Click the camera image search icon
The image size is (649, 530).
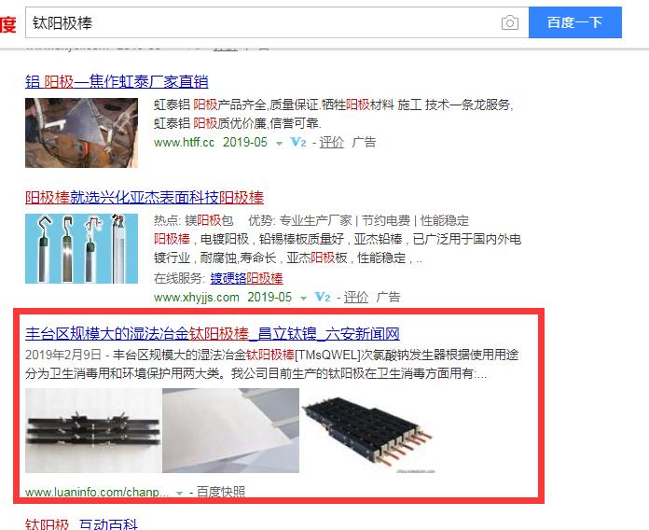pyautogui.click(x=509, y=22)
